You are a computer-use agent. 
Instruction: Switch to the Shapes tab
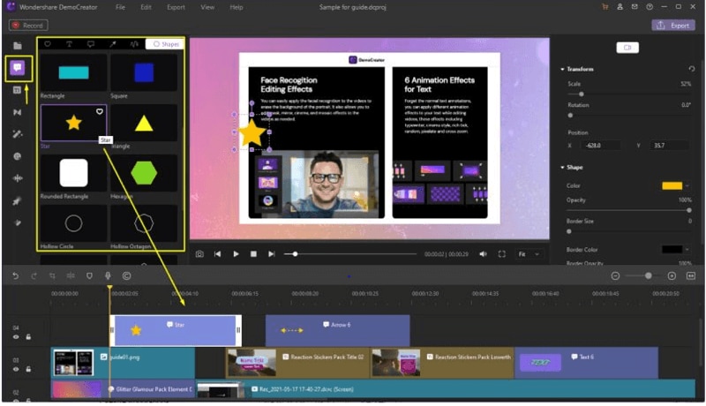tap(165, 44)
